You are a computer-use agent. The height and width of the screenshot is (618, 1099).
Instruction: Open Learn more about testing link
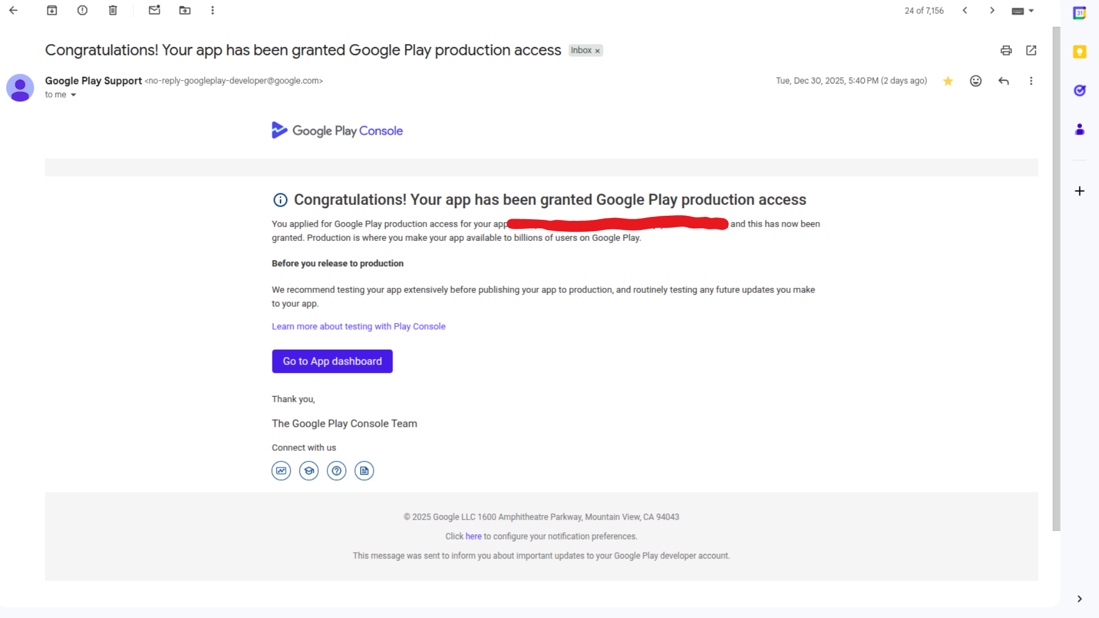click(x=358, y=326)
